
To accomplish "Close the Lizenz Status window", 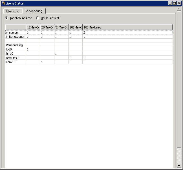I will click(179, 3).
